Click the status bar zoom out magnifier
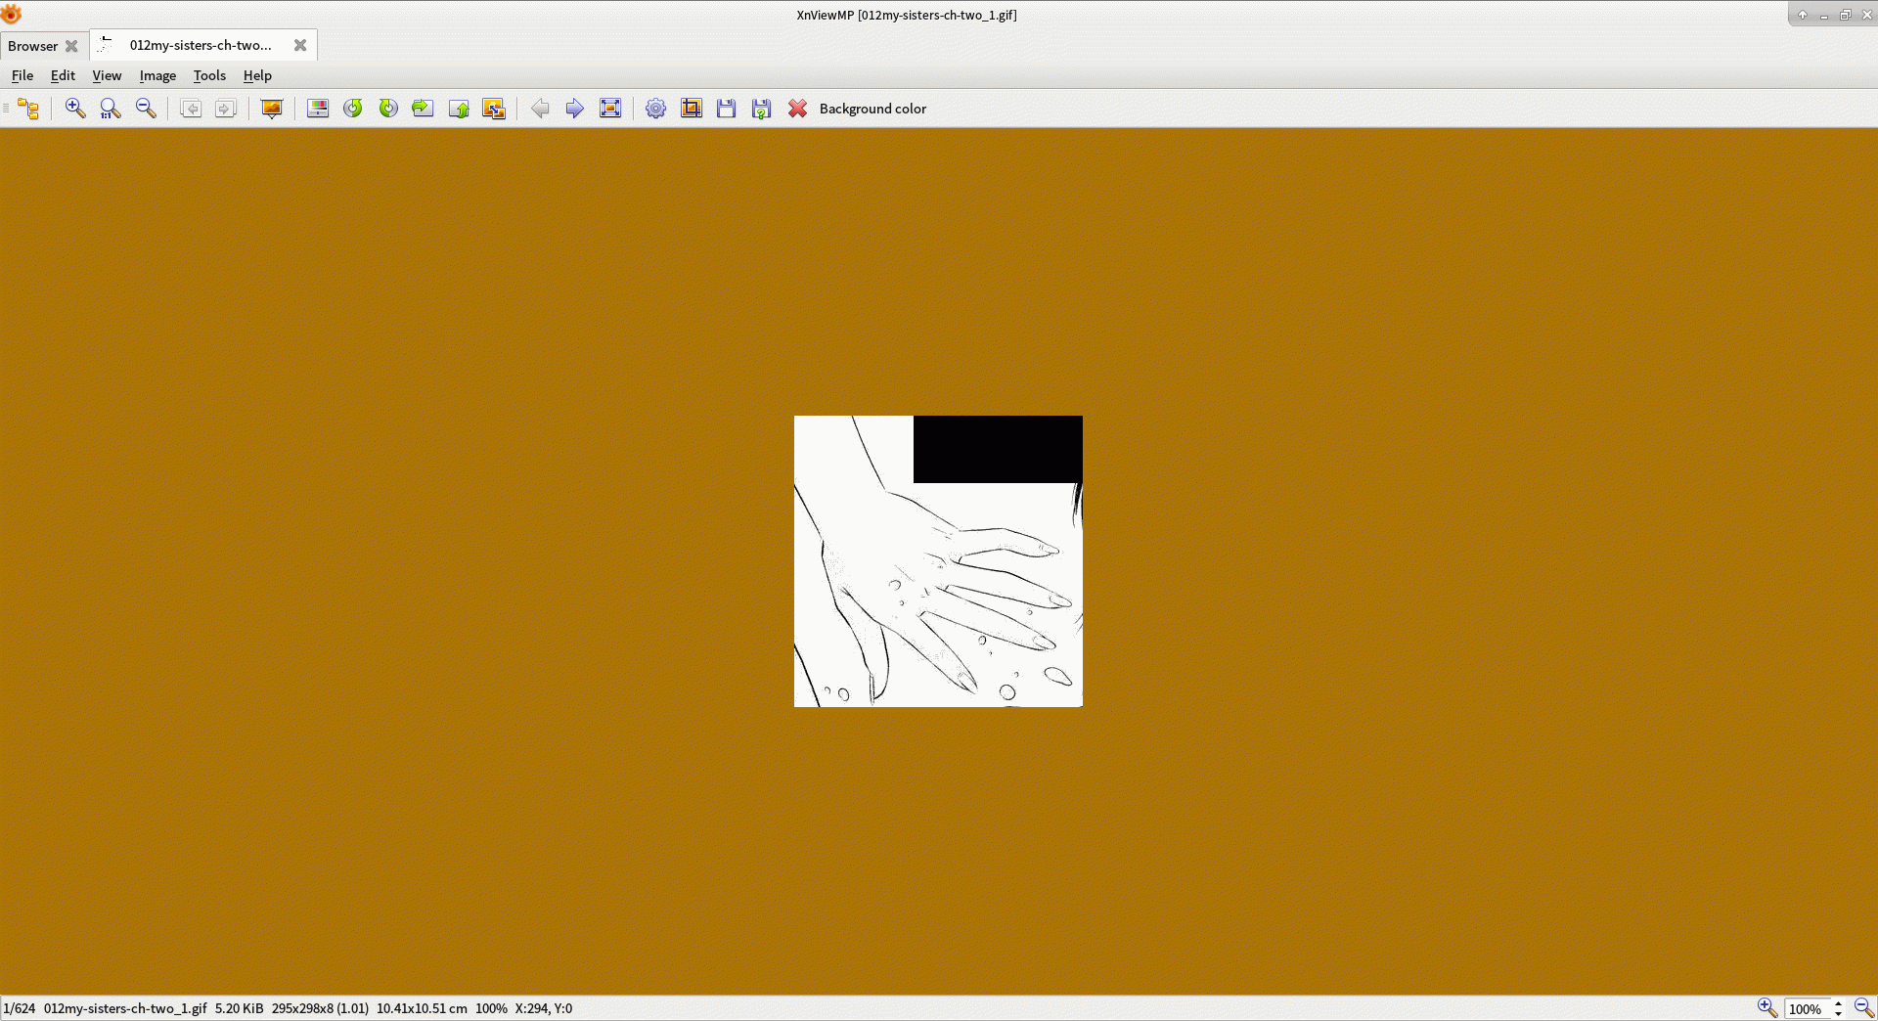This screenshot has height=1021, width=1878. click(1863, 1008)
